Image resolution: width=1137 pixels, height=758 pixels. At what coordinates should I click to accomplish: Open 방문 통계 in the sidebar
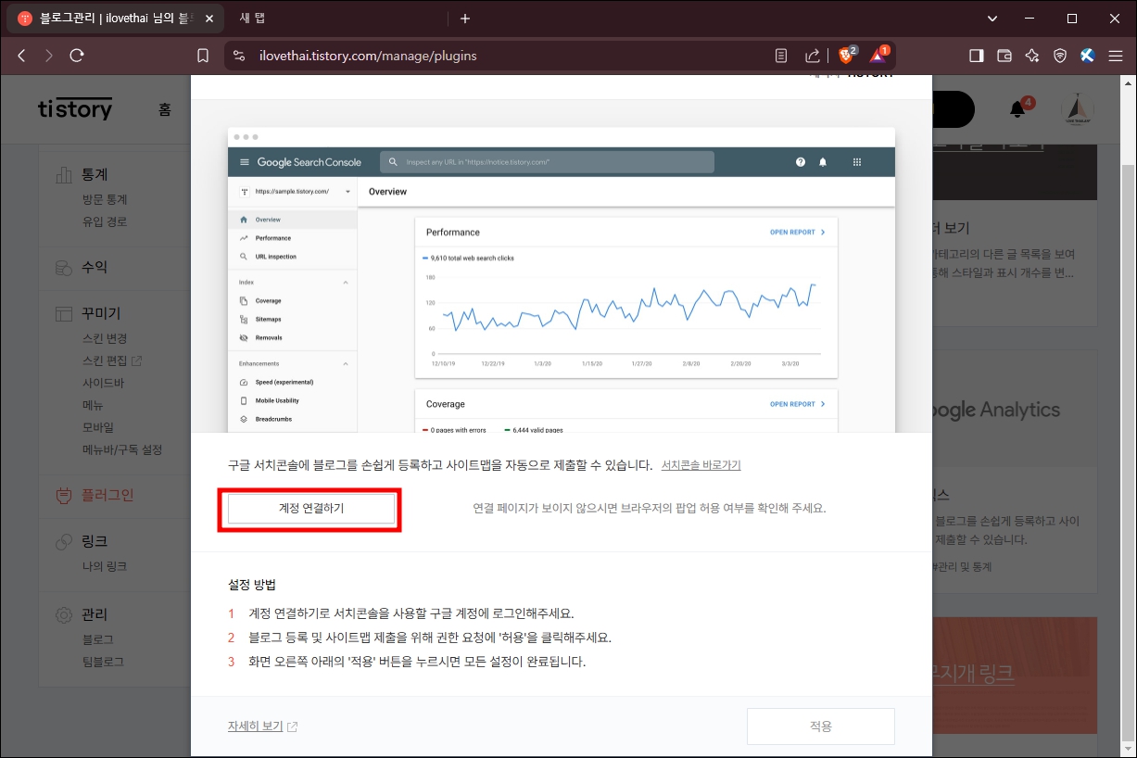coord(105,199)
